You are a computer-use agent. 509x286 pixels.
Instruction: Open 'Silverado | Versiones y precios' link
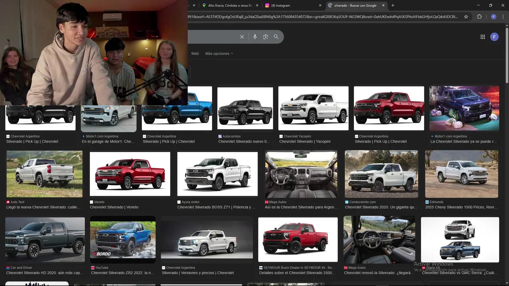click(198, 273)
